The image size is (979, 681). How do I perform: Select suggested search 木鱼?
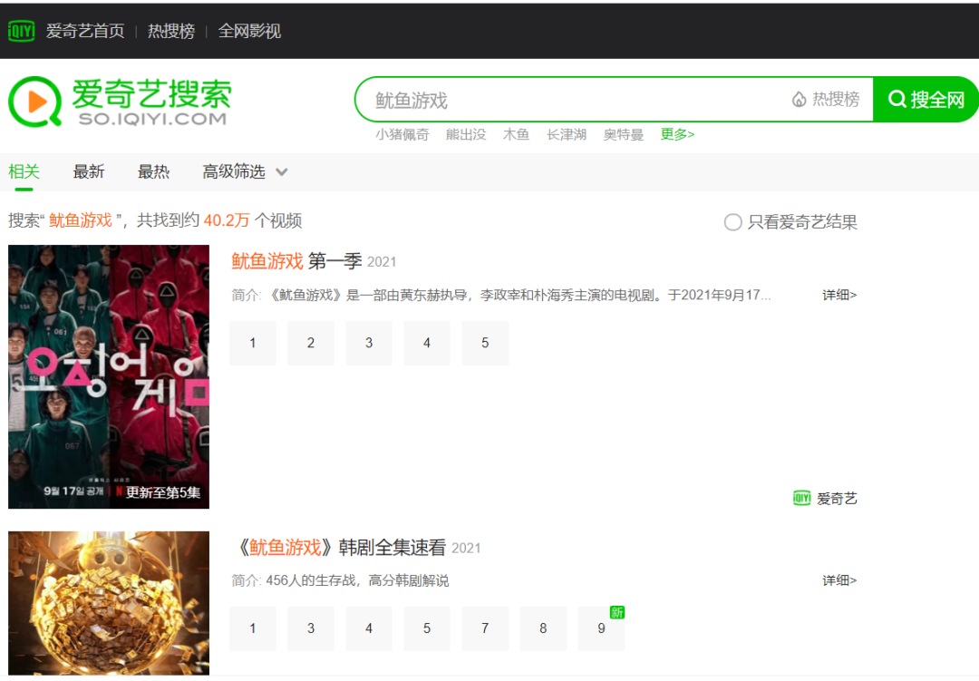point(516,134)
